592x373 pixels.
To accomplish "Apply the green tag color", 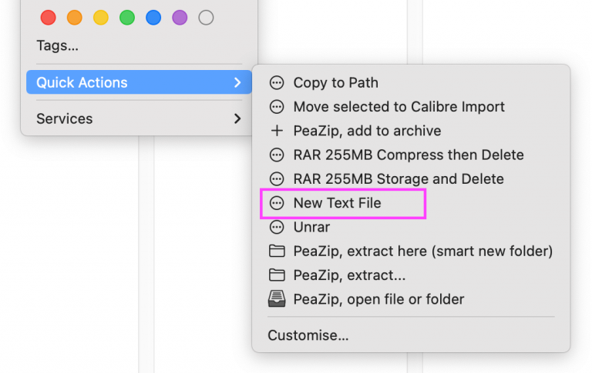I will coord(127,18).
